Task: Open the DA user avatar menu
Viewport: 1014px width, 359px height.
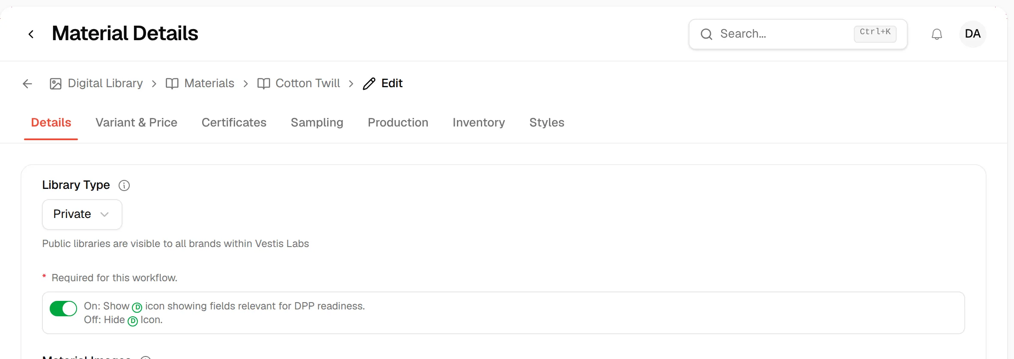Action: [973, 34]
